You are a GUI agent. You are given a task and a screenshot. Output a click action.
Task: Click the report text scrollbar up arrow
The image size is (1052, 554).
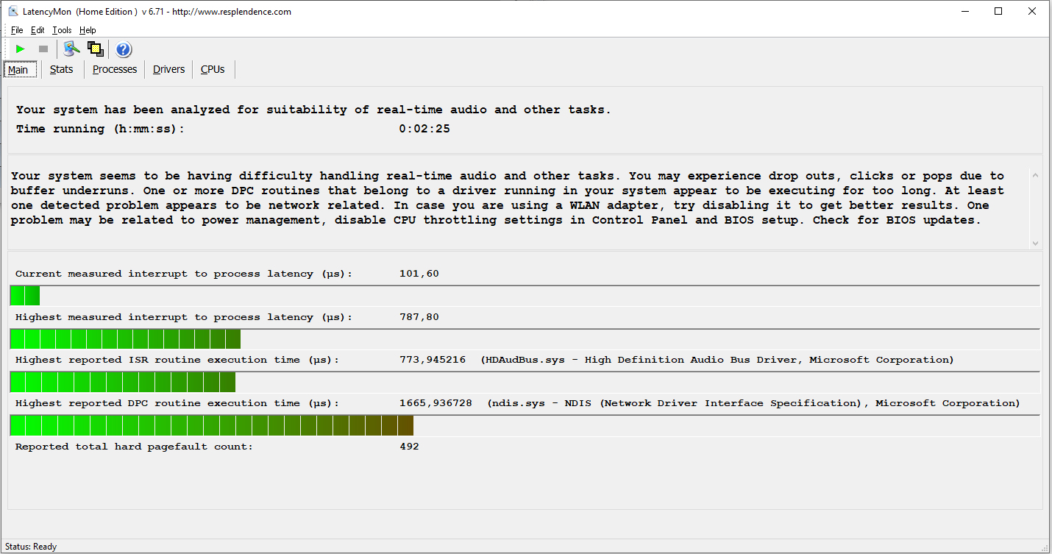coord(1036,175)
